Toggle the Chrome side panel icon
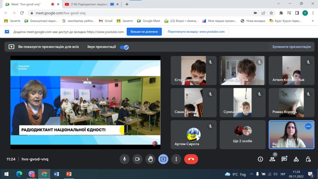The width and height of the screenshot is (318, 179). [x=297, y=13]
